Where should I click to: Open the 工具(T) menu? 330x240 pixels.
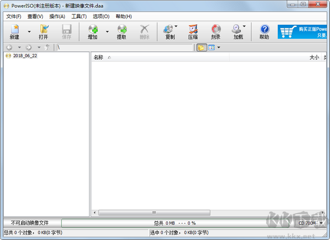click(79, 16)
